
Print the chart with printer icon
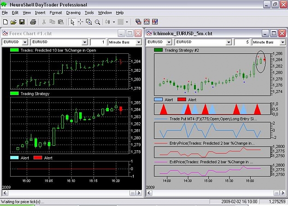pos(33,22)
